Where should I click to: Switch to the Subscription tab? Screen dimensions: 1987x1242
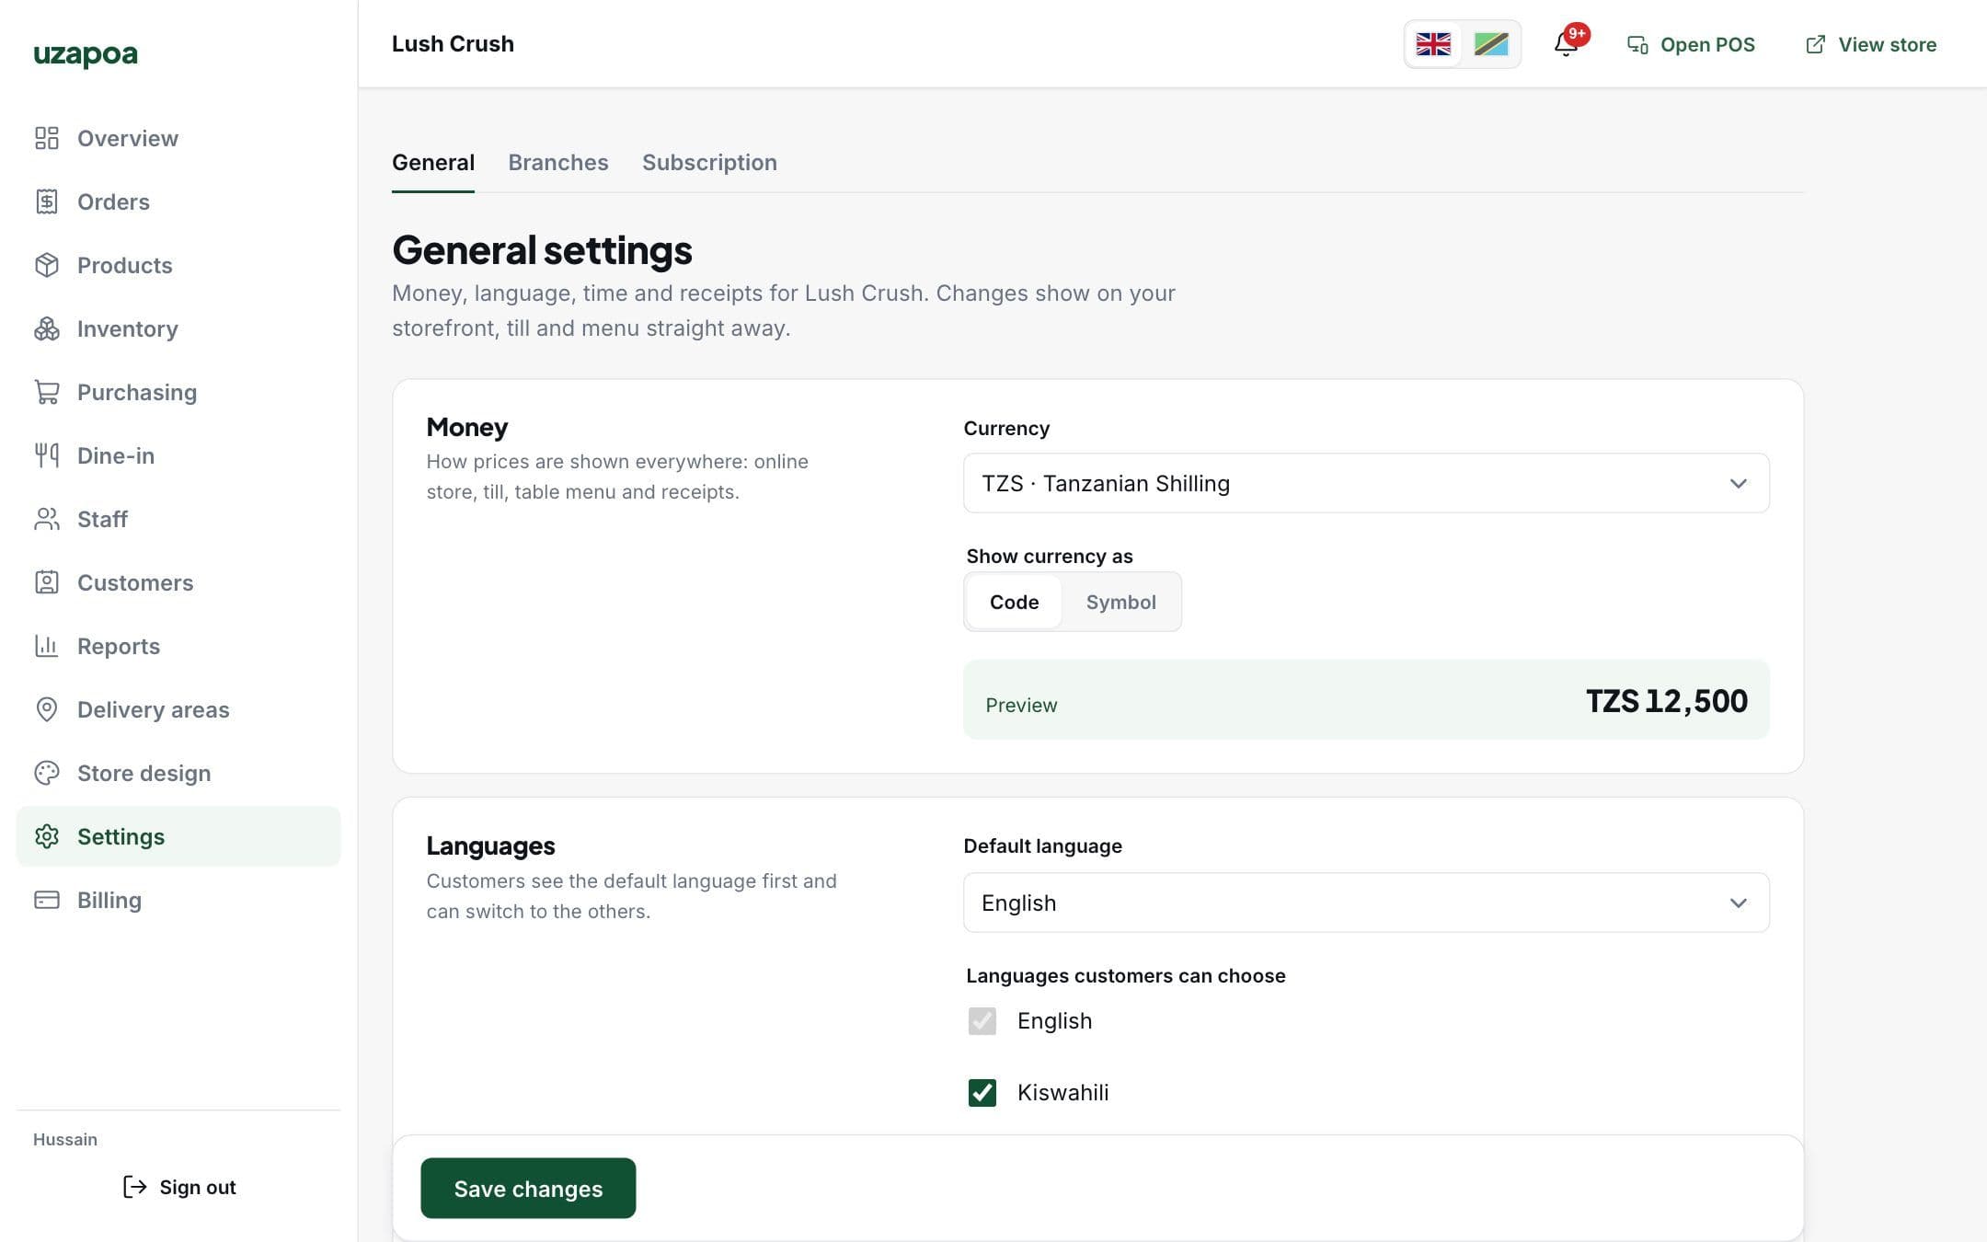coord(709,163)
